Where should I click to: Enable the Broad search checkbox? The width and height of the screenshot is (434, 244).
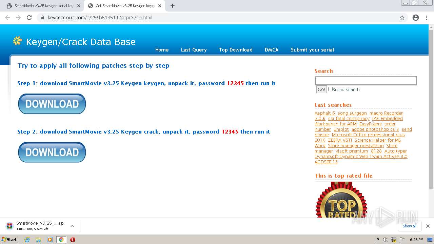pyautogui.click(x=330, y=89)
